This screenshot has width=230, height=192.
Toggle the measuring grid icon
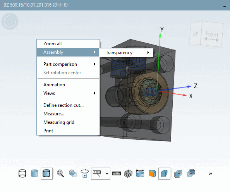click(x=128, y=173)
